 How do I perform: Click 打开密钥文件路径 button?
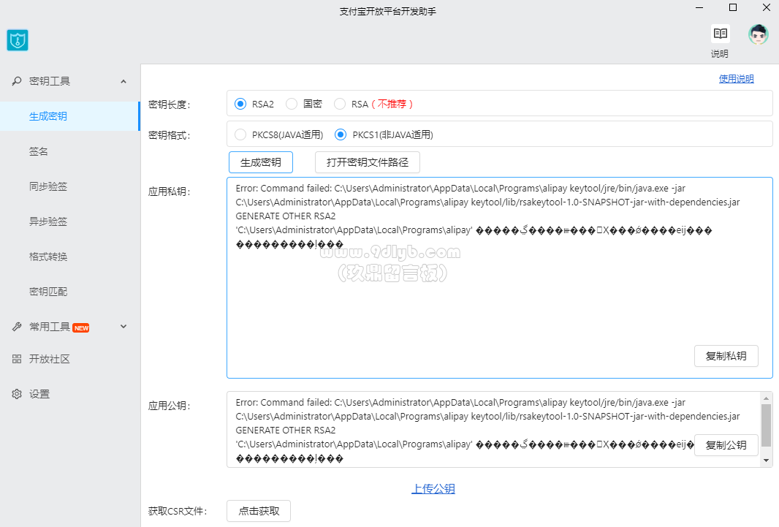pyautogui.click(x=368, y=162)
